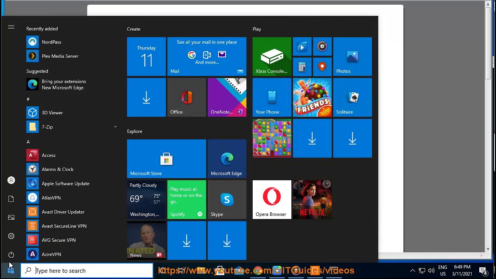
Task: Open the Your Phone tile
Action: (x=272, y=97)
